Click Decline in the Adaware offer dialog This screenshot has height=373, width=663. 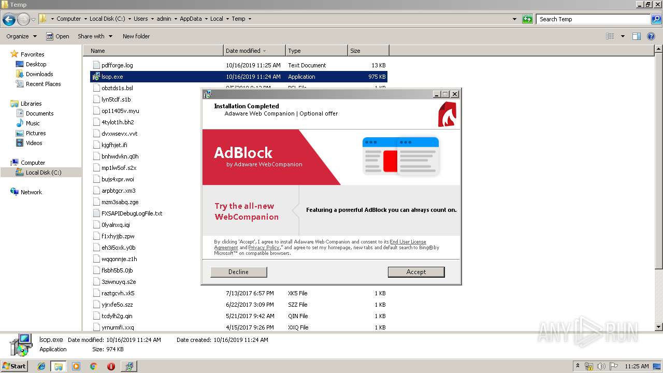(238, 272)
